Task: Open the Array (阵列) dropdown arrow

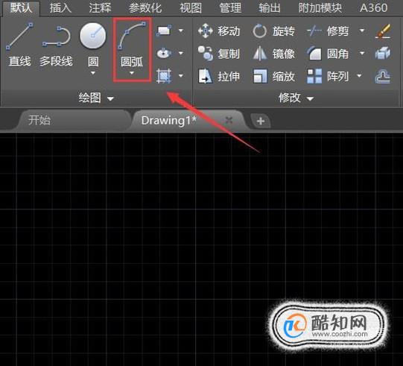Action: [359, 76]
